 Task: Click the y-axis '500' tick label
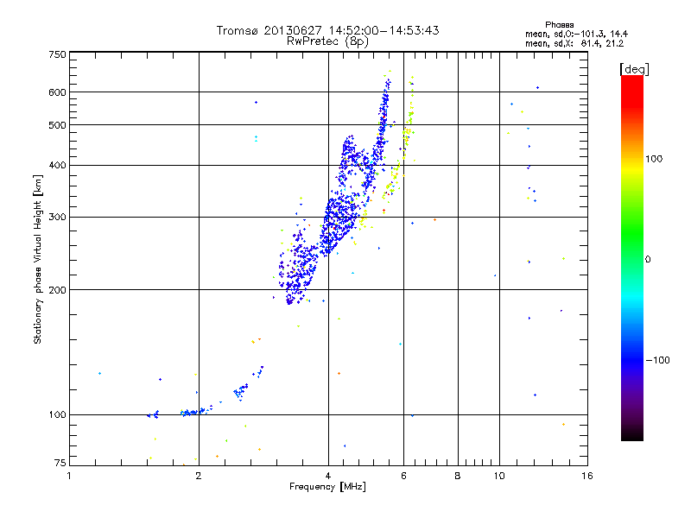point(57,125)
